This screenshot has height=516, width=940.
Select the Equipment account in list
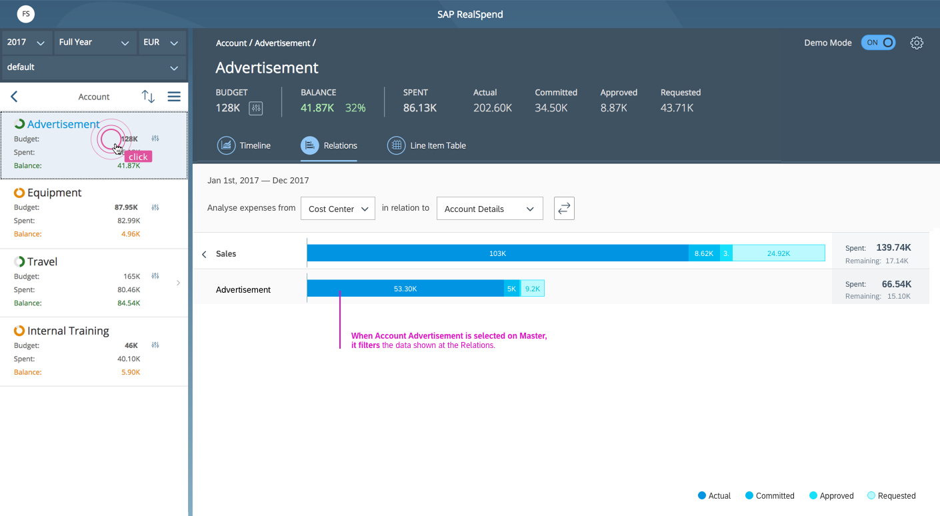[x=94, y=214]
